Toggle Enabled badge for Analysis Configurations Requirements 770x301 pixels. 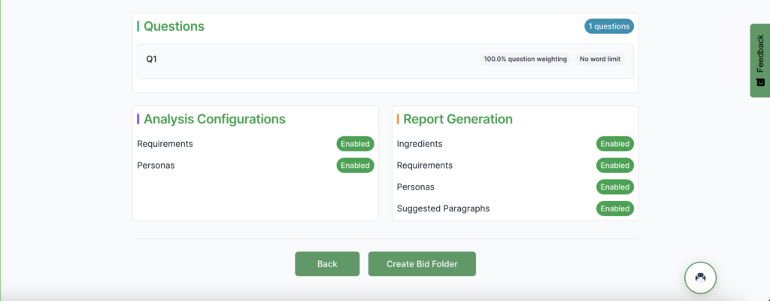[x=355, y=144]
